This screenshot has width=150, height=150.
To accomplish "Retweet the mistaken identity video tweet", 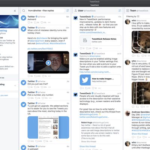I will click(x=35, y=76).
